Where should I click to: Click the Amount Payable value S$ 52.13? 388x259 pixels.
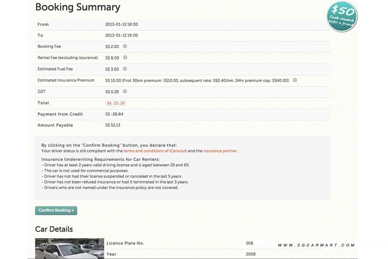tap(113, 125)
